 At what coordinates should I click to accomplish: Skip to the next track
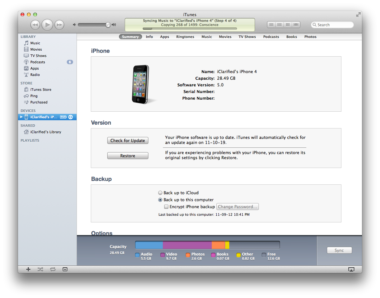[59, 25]
